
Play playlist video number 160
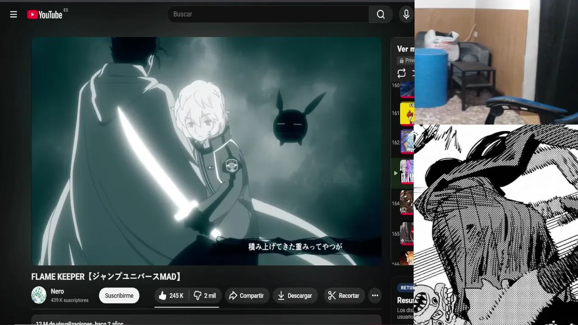coord(403,89)
